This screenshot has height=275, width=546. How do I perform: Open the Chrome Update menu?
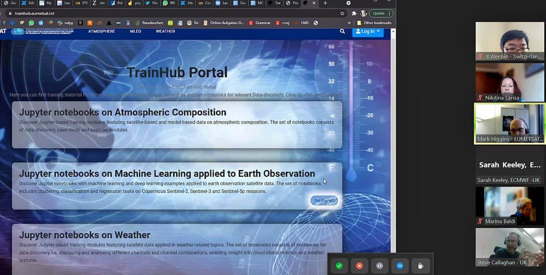coord(380,13)
